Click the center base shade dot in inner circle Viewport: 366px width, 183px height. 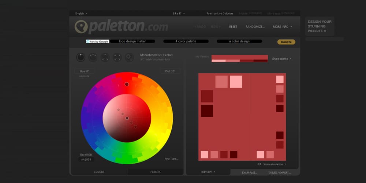pyautogui.click(x=127, y=118)
